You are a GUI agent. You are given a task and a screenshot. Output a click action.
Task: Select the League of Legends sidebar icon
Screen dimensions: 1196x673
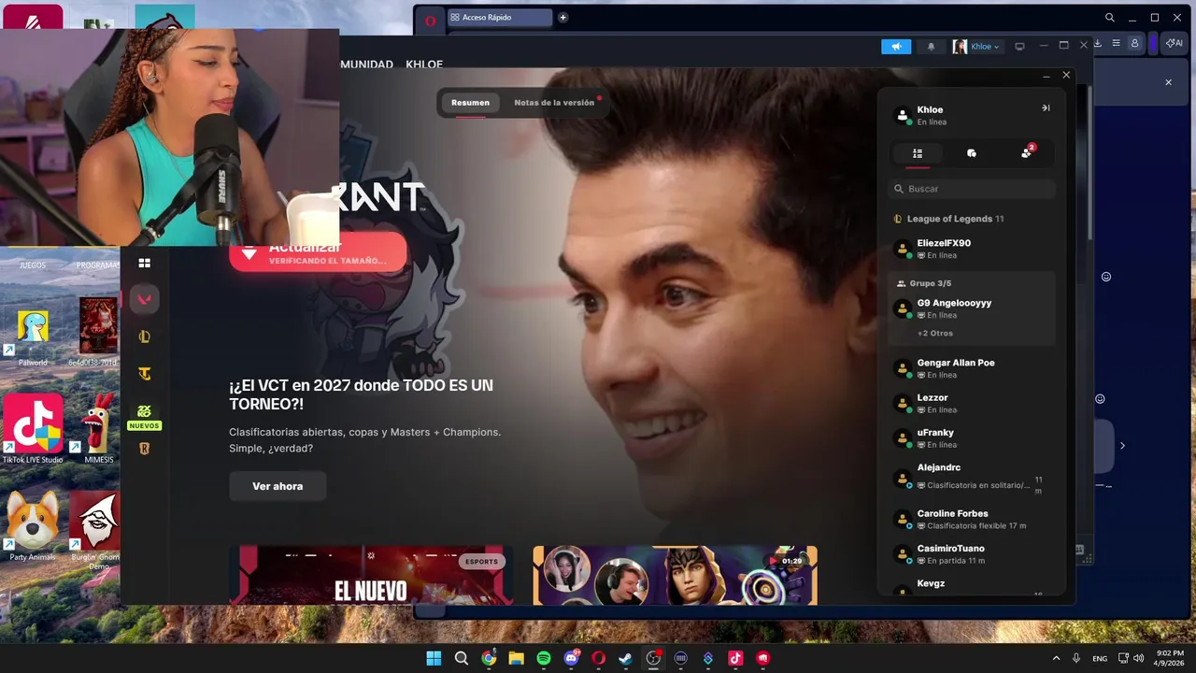[x=144, y=336]
